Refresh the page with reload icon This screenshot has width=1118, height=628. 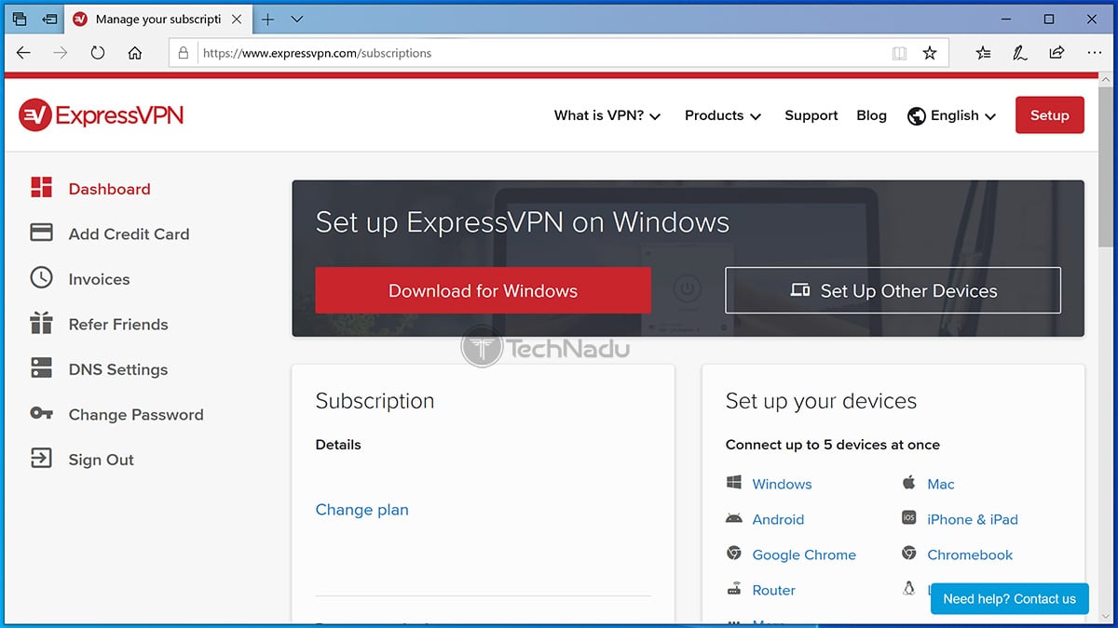tap(98, 53)
